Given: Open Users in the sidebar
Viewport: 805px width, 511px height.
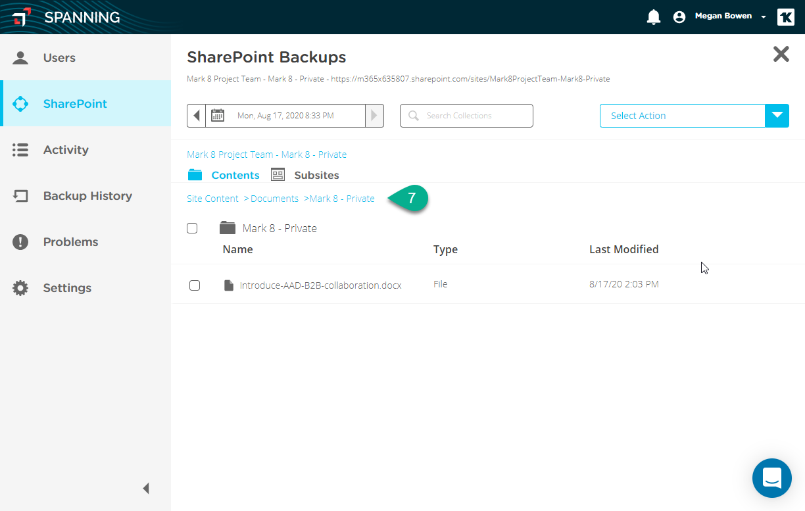Looking at the screenshot, I should point(85,57).
